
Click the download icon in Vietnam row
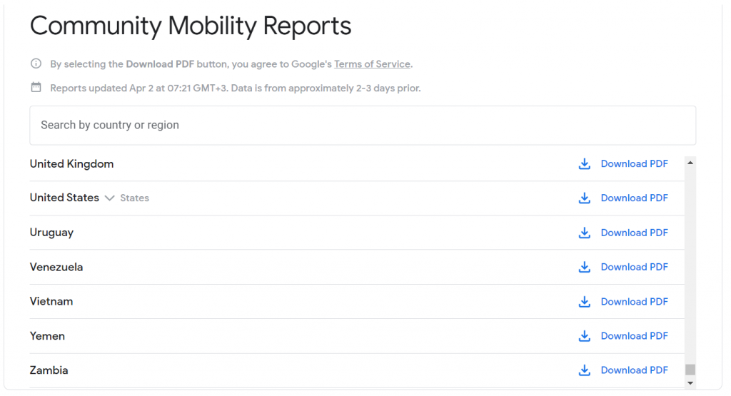584,302
